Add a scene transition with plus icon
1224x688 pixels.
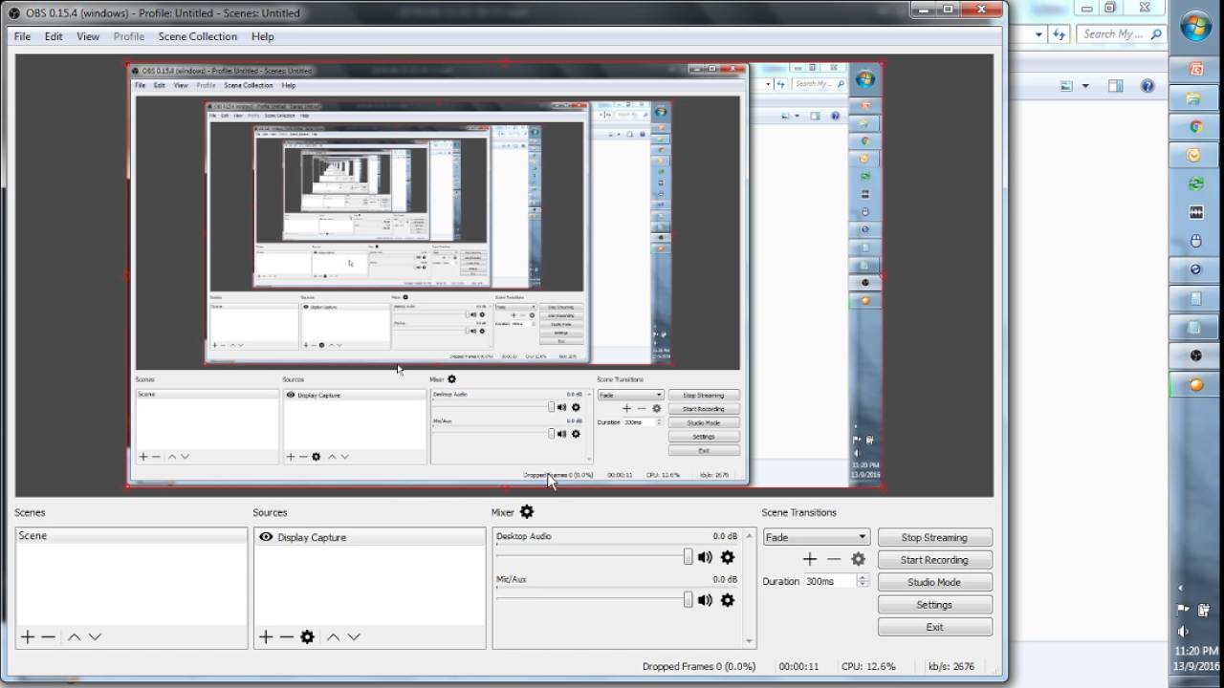tap(810, 559)
